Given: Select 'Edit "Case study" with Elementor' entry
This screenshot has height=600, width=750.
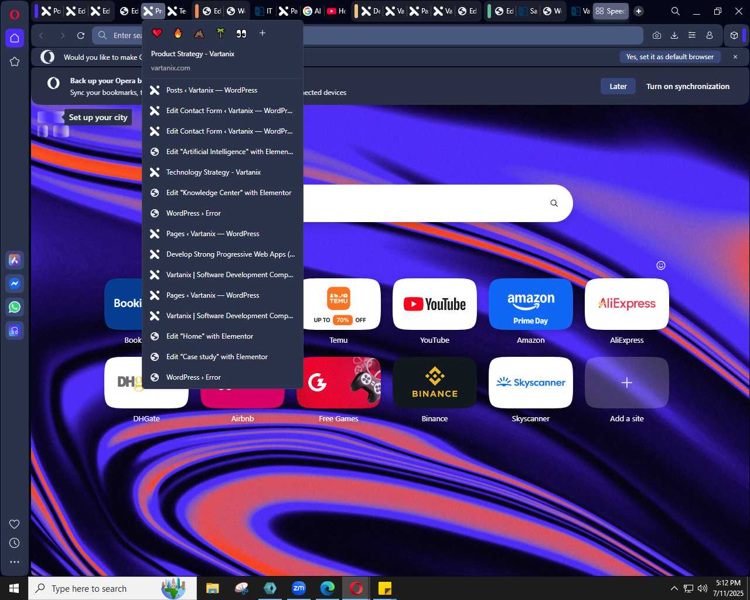Looking at the screenshot, I should coord(223,357).
